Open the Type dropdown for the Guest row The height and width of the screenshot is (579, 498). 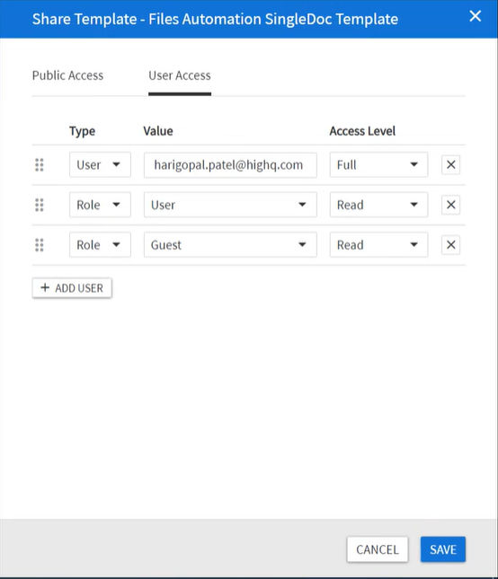click(100, 244)
